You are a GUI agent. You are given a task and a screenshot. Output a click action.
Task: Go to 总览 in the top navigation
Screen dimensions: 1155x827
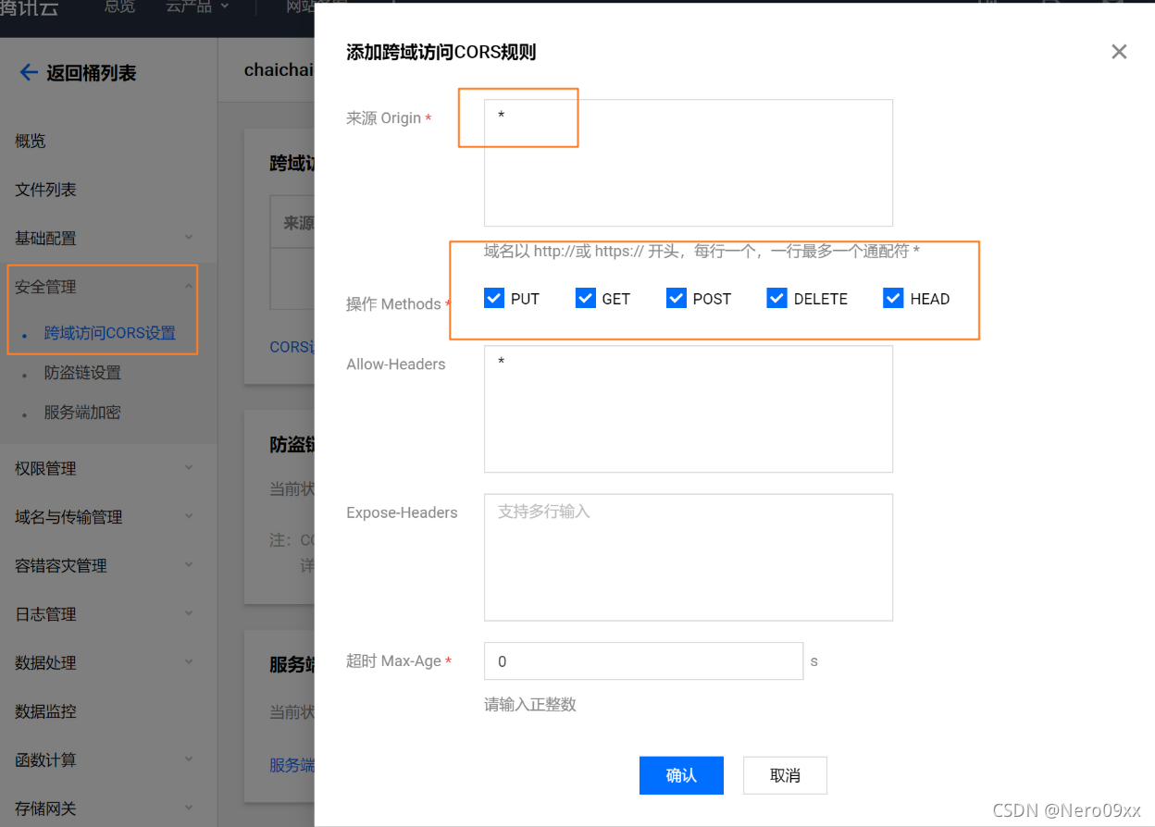[x=119, y=7]
